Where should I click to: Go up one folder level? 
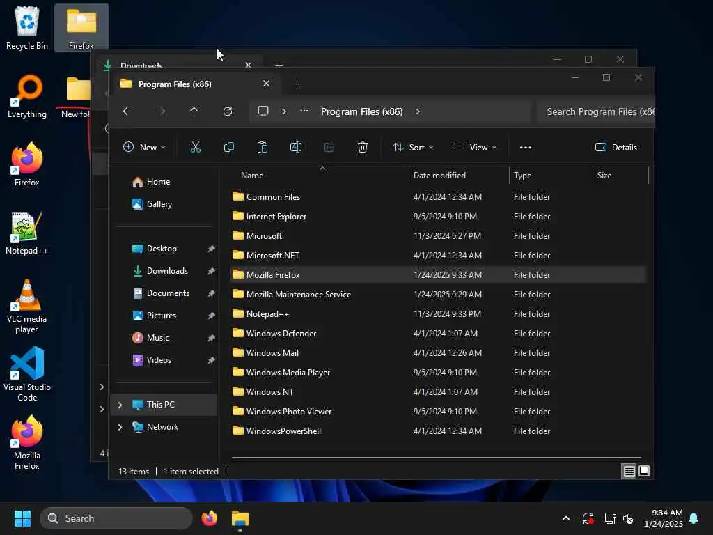pyautogui.click(x=194, y=111)
